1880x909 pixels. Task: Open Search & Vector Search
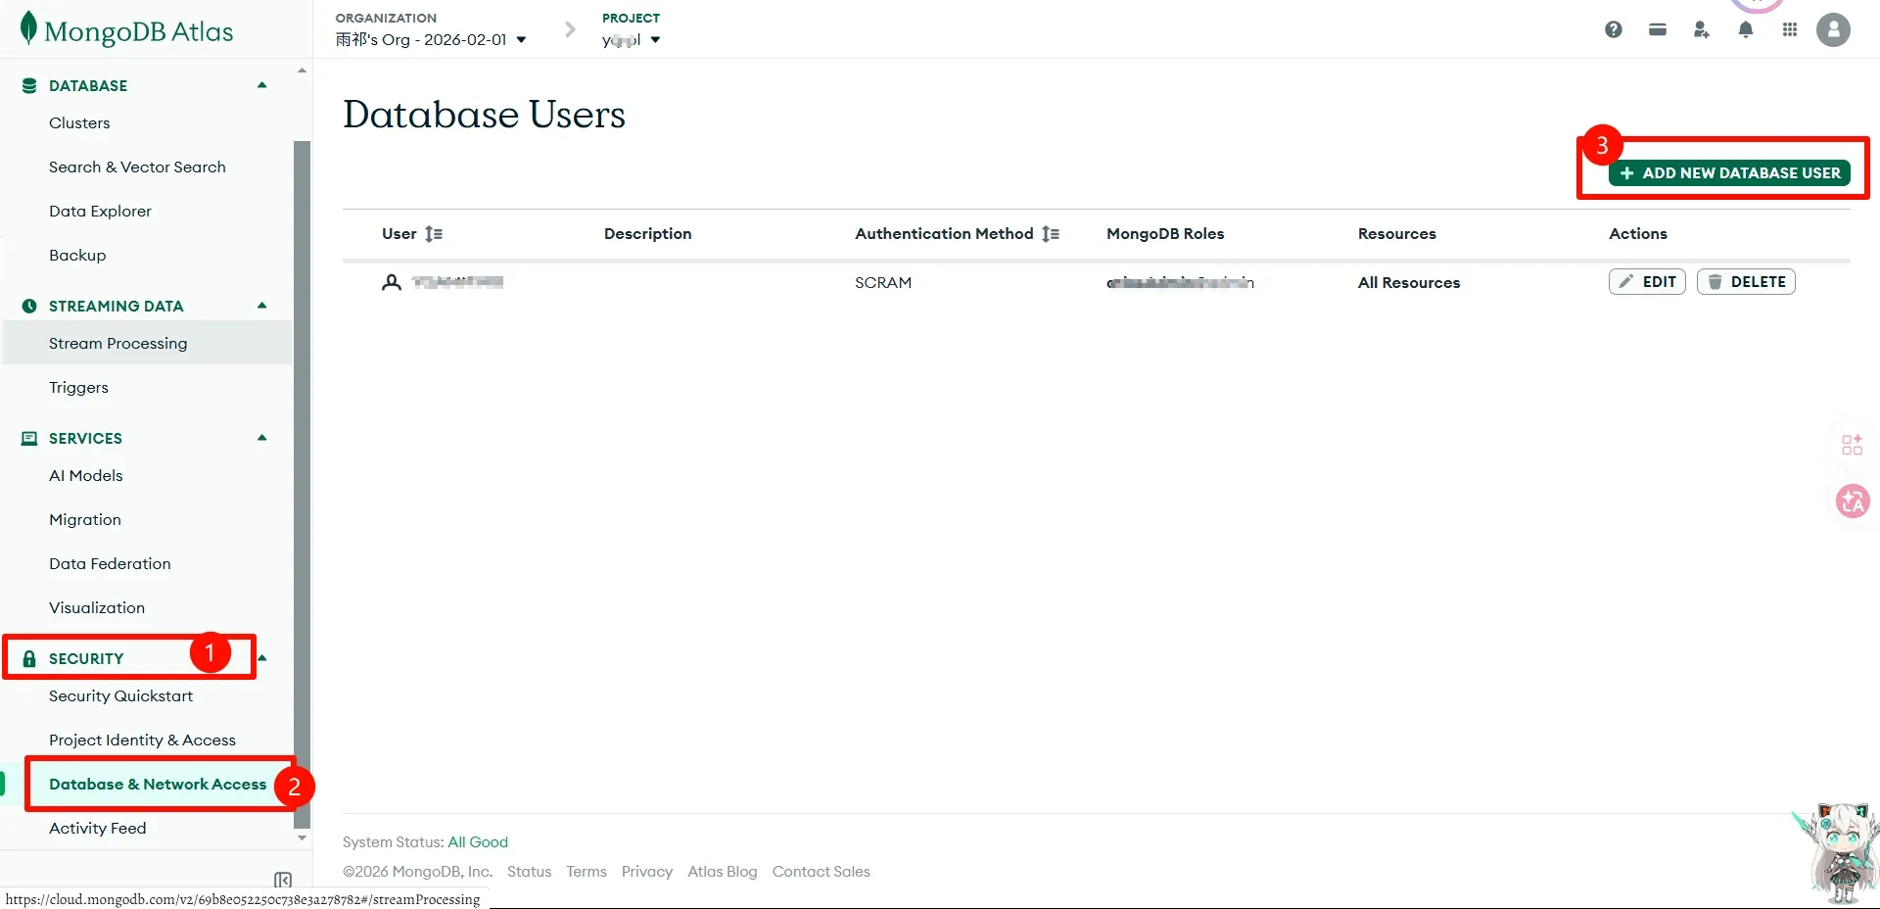point(137,167)
